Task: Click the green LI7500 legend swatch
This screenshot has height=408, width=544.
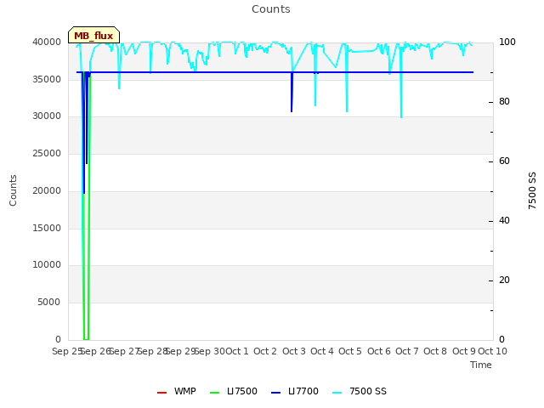Action: pos(215,393)
